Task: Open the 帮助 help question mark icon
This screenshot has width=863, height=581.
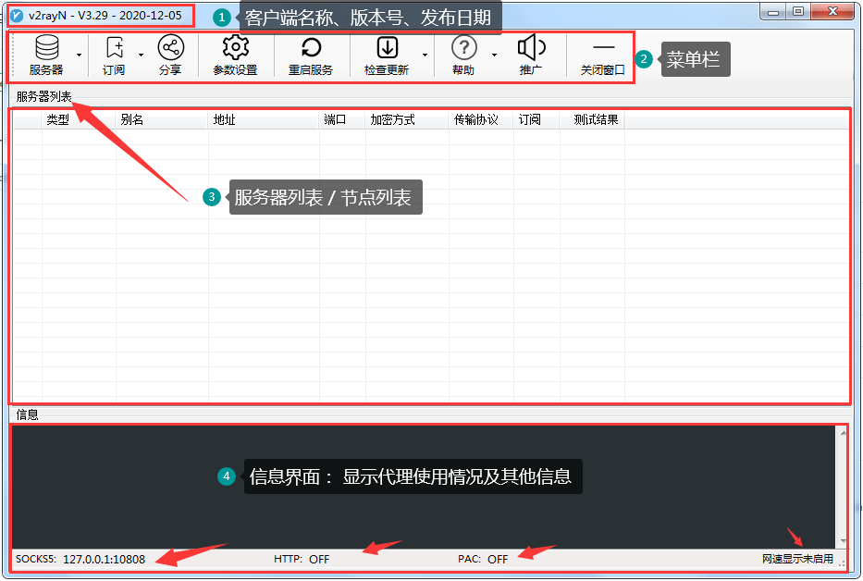Action: tap(462, 48)
